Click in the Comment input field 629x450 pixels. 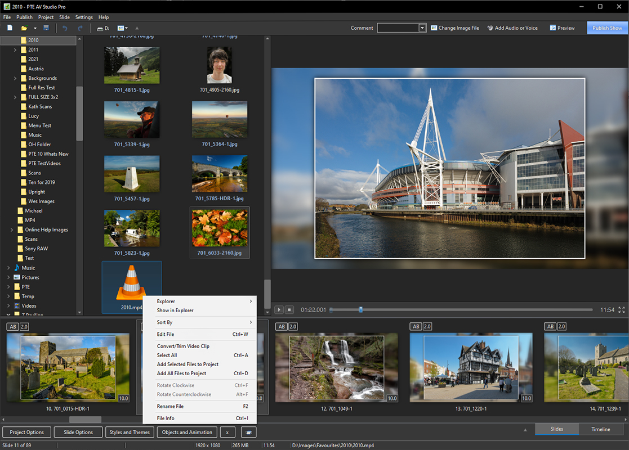pyautogui.click(x=398, y=28)
